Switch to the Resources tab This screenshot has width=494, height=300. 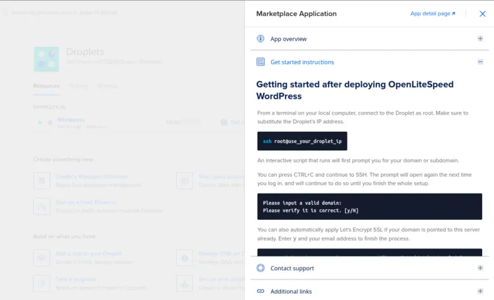(x=46, y=86)
